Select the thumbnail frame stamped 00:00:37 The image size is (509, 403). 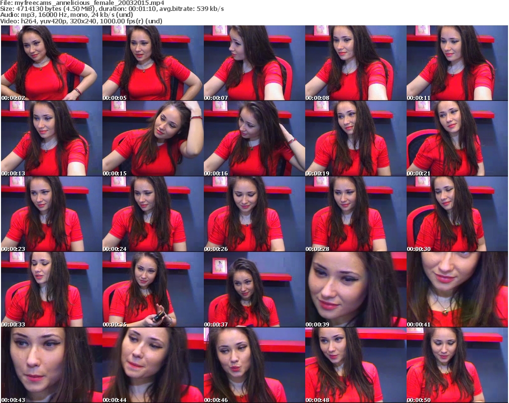coord(254,289)
